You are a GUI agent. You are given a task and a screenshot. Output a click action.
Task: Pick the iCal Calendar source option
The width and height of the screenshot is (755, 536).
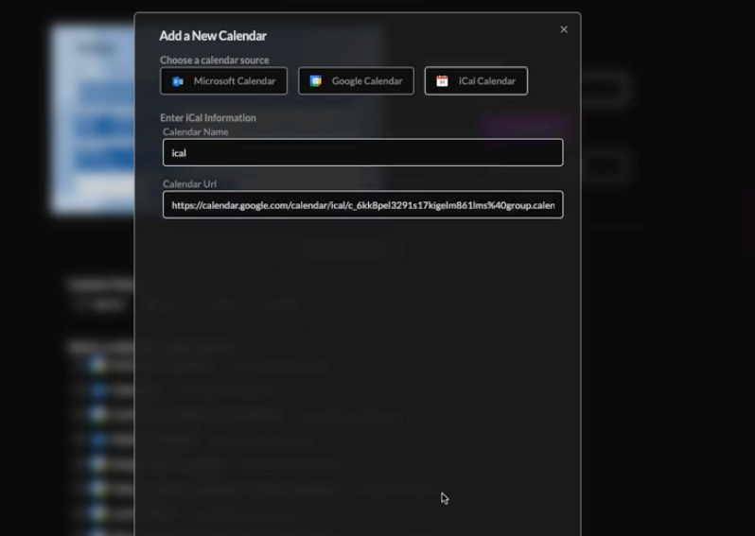pyautogui.click(x=476, y=81)
